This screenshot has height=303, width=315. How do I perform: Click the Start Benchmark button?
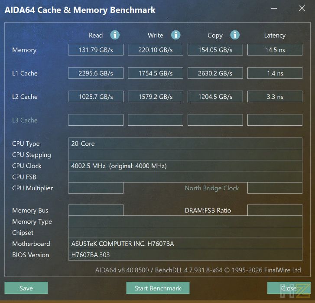click(158, 288)
